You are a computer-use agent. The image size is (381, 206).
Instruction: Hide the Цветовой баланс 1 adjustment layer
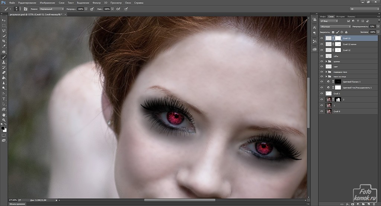click(322, 82)
